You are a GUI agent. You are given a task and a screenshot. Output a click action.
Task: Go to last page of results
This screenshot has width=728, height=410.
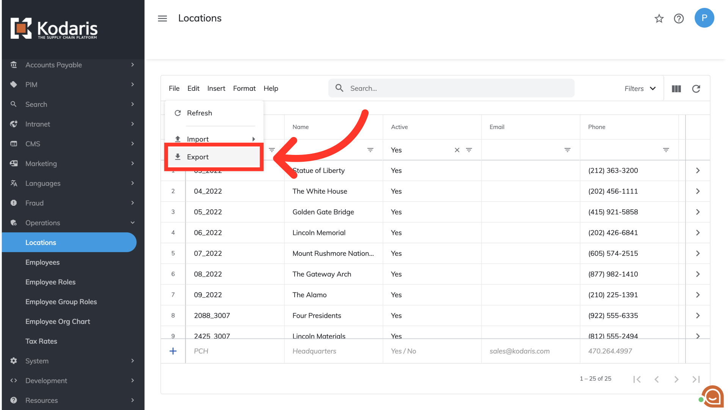click(696, 379)
